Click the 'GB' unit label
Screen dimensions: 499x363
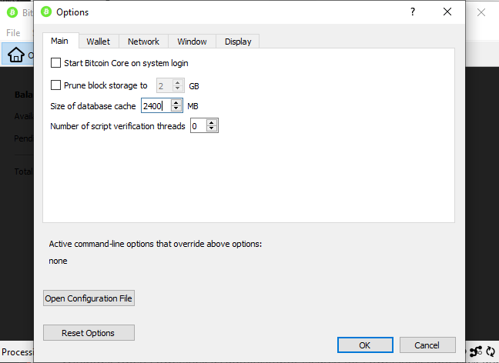pyautogui.click(x=194, y=86)
